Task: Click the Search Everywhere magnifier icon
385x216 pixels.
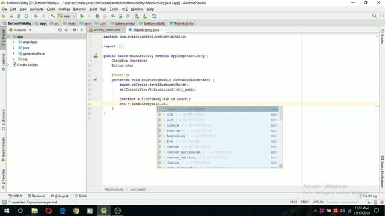Action: coord(374,16)
